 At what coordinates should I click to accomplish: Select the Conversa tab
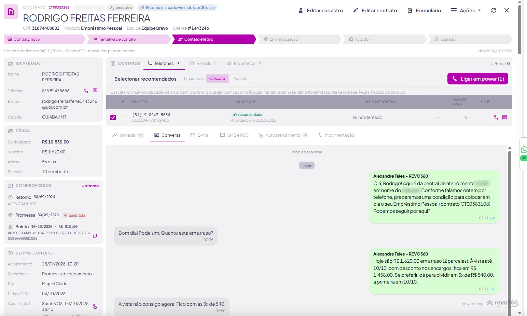tap(167, 135)
